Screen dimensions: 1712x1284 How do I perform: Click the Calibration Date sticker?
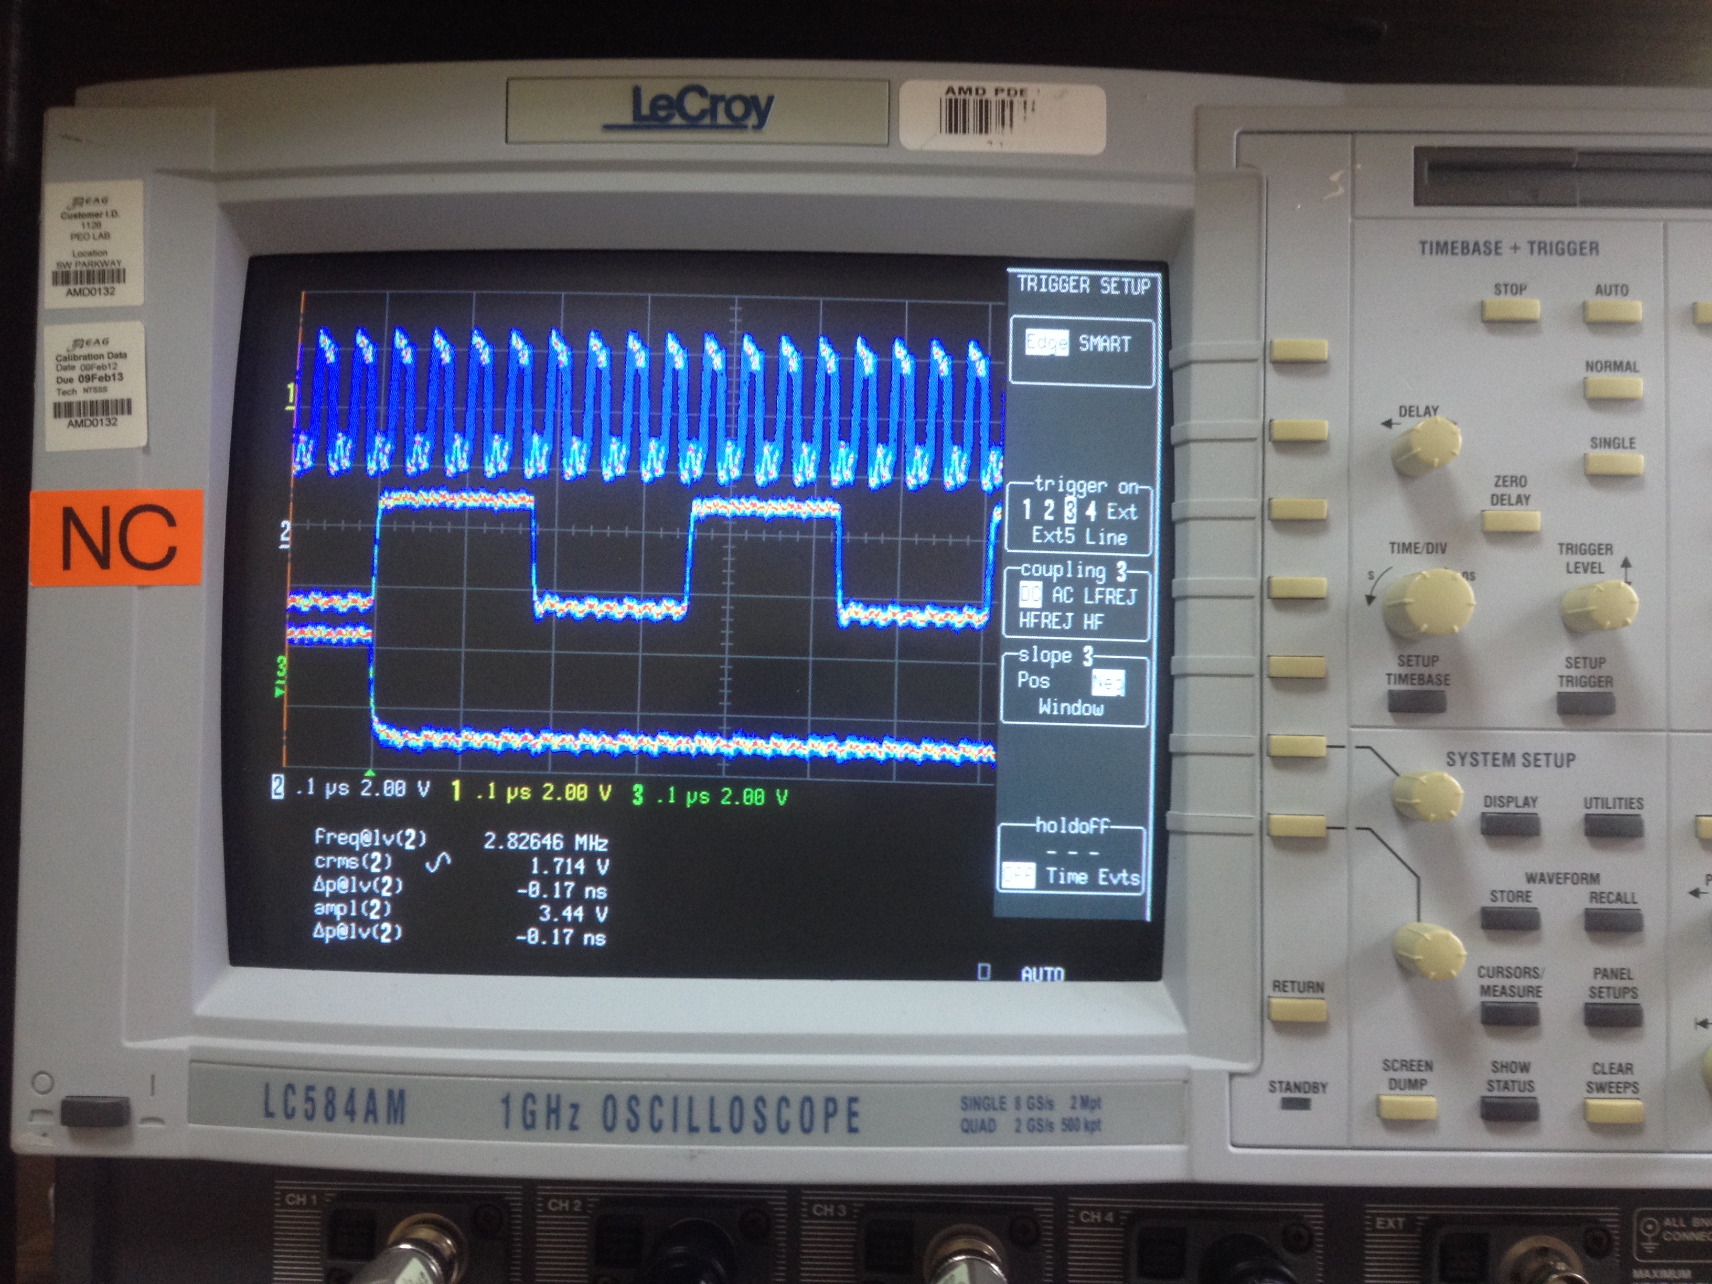(x=94, y=386)
